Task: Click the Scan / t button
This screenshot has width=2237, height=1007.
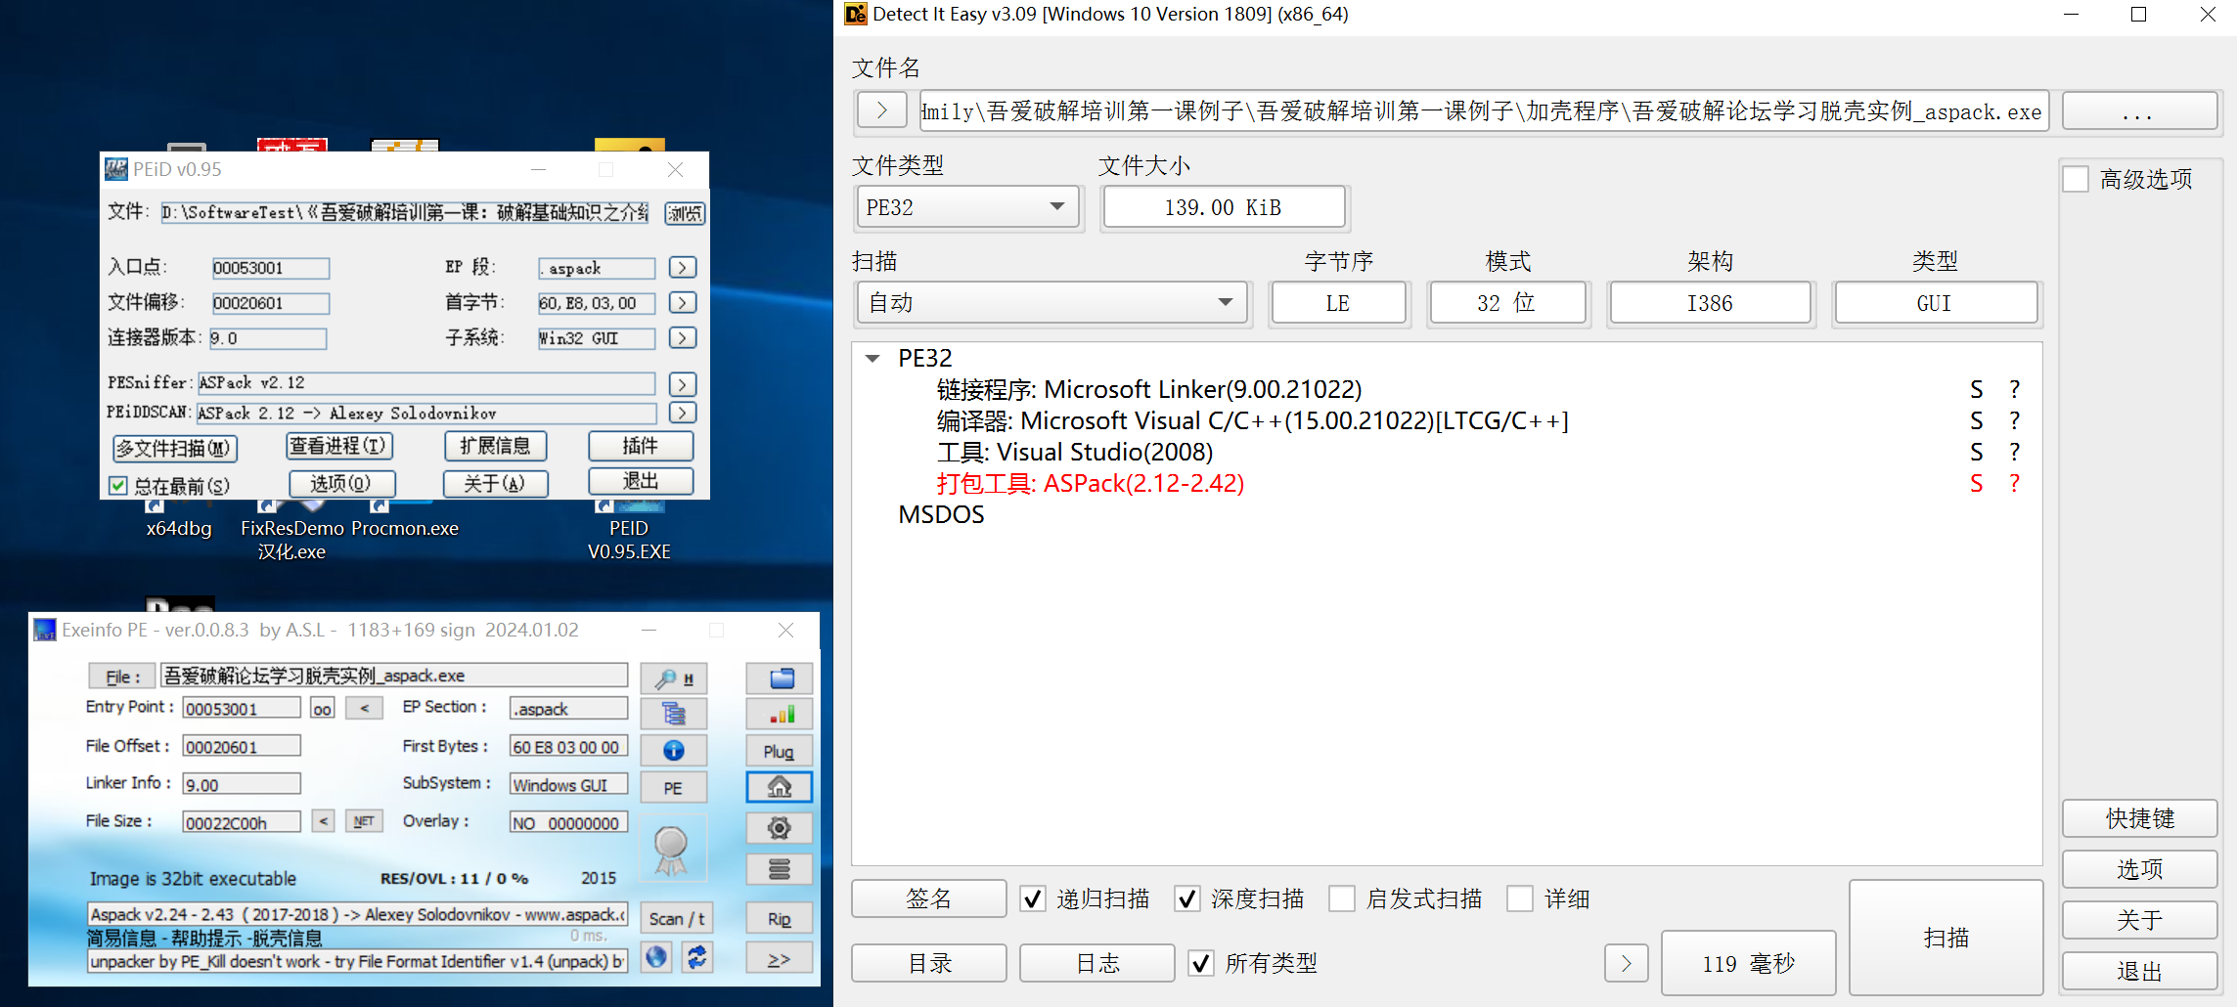Action: (676, 919)
